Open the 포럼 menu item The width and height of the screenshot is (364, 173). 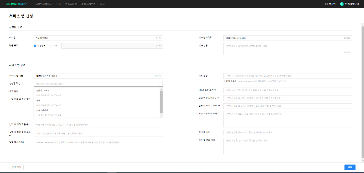(x=102, y=4)
